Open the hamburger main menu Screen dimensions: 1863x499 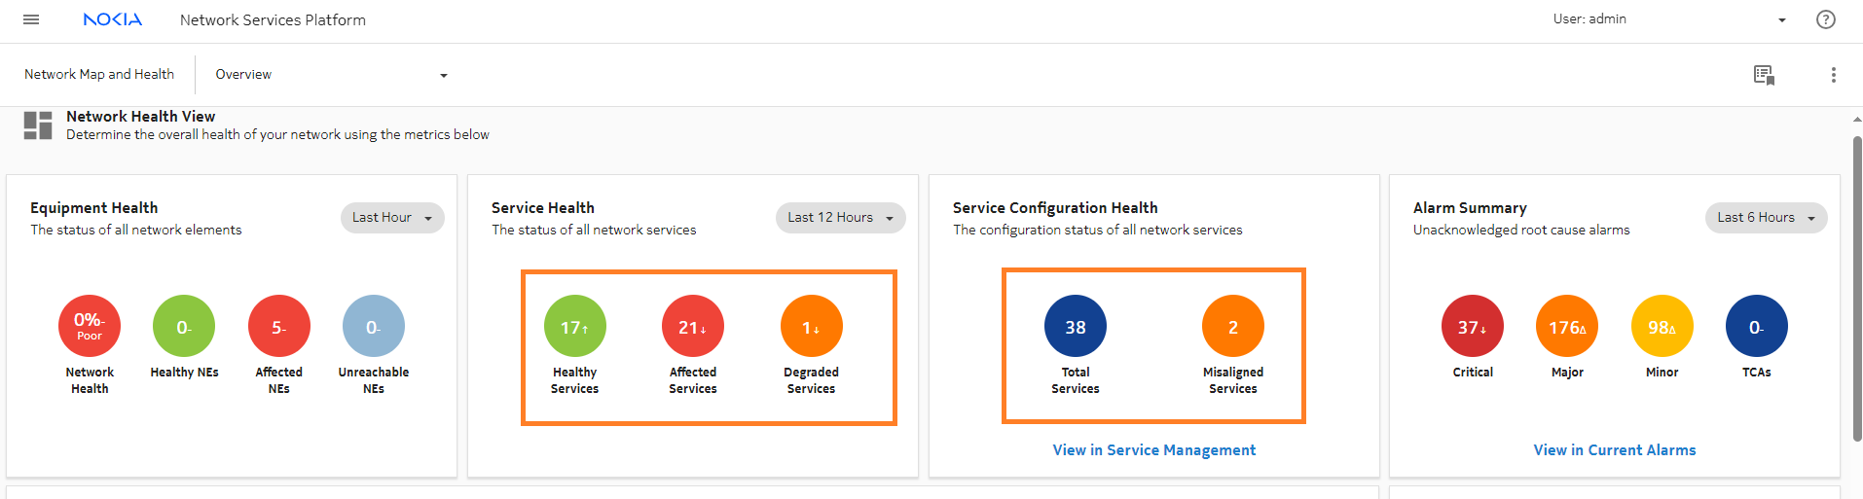click(31, 19)
